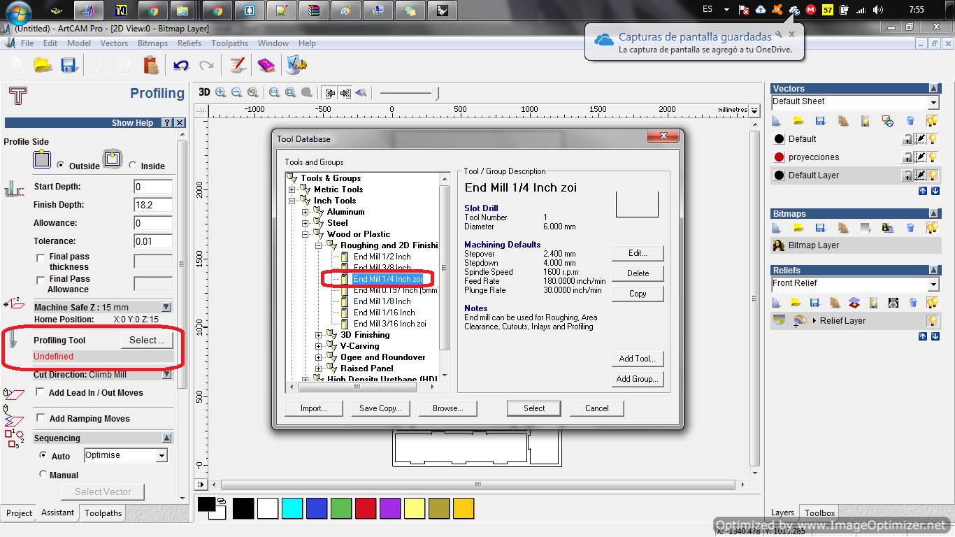This screenshot has width=955, height=537.
Task: Click the Profiling Tool Select... button
Action: click(x=147, y=340)
